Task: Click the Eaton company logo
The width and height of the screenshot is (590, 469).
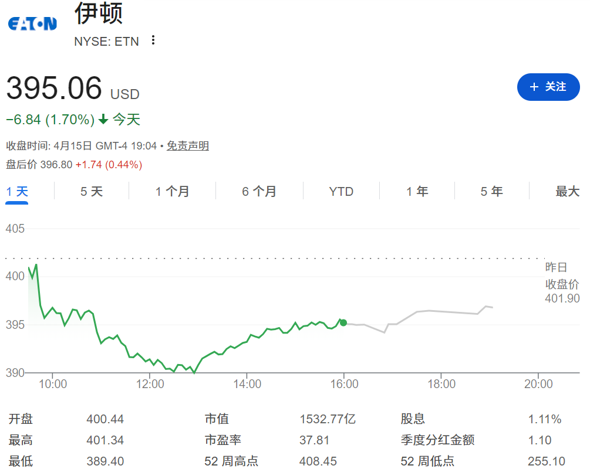Action: [32, 23]
